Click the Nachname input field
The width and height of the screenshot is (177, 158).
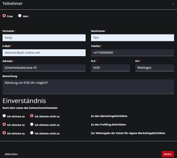tap(132, 38)
